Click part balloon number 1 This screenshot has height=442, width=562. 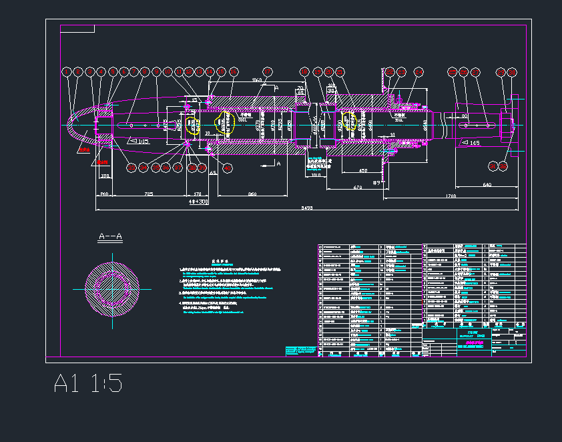pyautogui.click(x=66, y=71)
